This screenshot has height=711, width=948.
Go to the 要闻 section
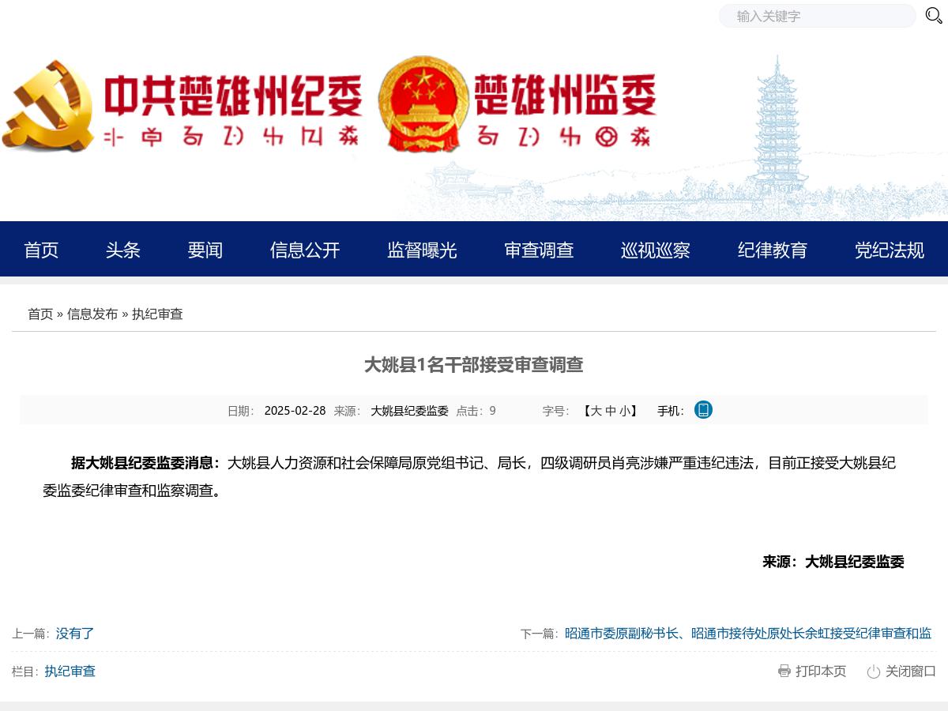tap(205, 250)
